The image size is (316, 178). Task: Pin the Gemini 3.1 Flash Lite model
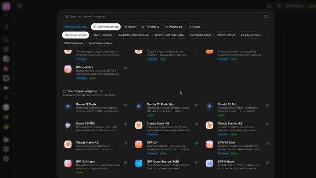(x=197, y=105)
